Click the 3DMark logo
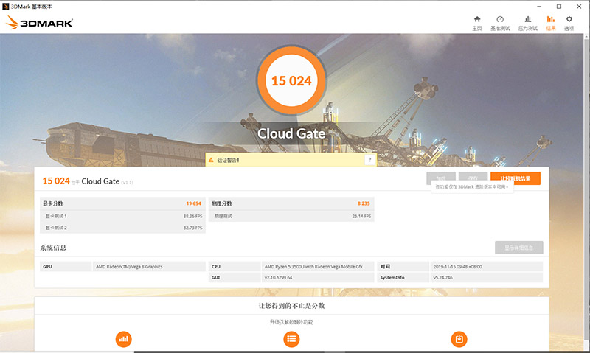Image resolution: width=590 pixels, height=353 pixels. click(39, 23)
